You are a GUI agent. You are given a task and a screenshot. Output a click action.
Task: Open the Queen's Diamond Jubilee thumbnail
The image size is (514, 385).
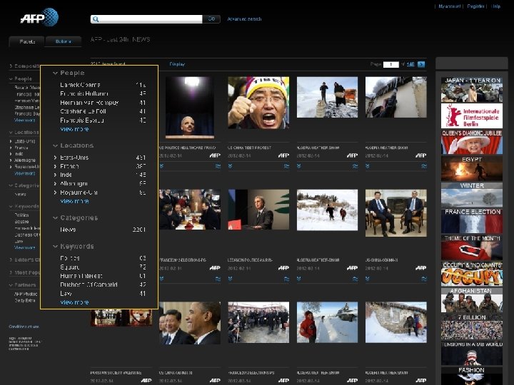coord(472,142)
